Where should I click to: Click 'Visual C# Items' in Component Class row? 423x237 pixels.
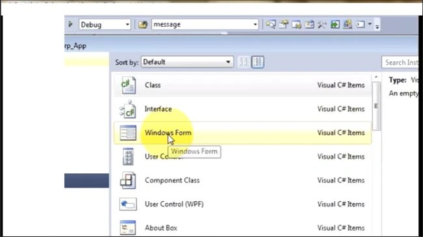tap(341, 180)
